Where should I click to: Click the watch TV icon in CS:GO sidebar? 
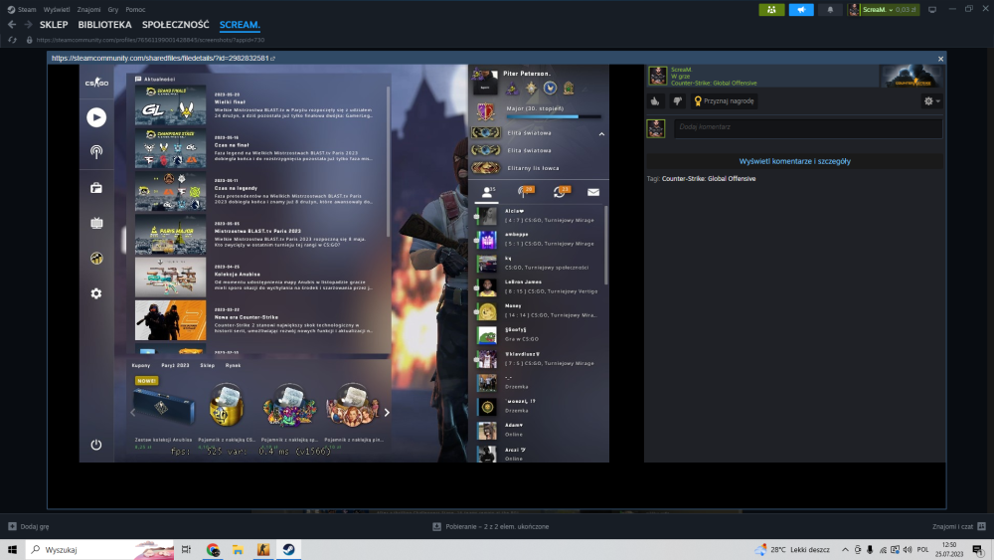[96, 223]
